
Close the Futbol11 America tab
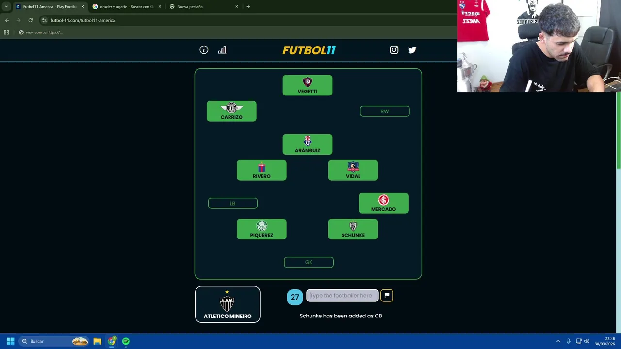click(82, 7)
